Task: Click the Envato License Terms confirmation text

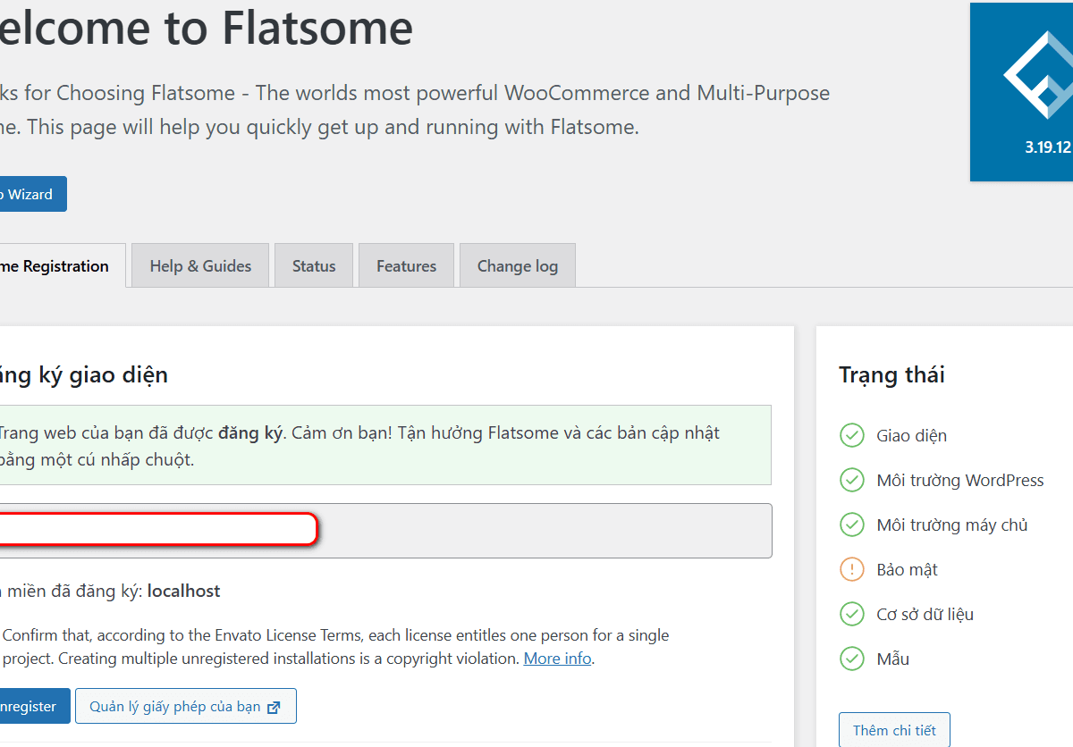Action: point(336,647)
